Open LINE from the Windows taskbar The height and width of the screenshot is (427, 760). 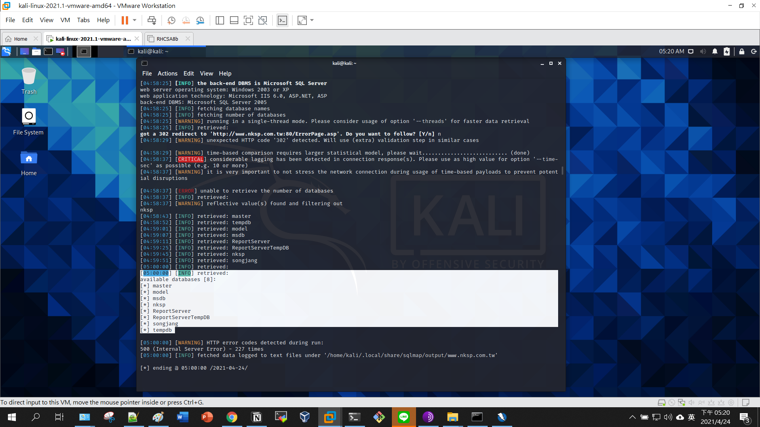click(404, 417)
